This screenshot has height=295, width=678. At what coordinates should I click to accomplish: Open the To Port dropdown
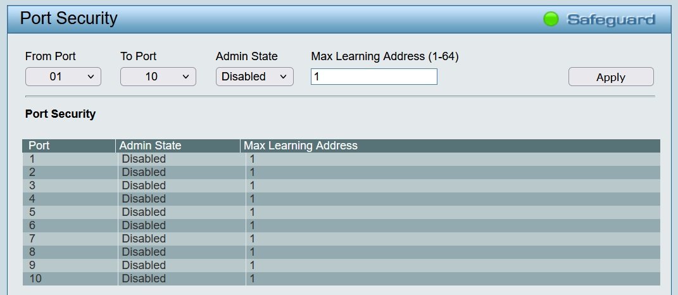pyautogui.click(x=158, y=77)
